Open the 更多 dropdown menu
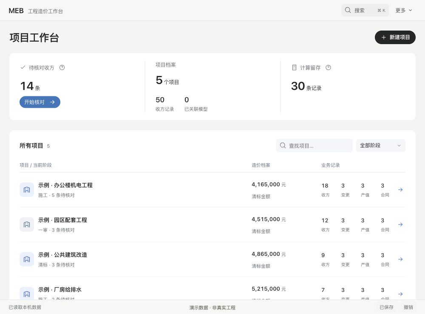425x314 pixels. (x=404, y=10)
